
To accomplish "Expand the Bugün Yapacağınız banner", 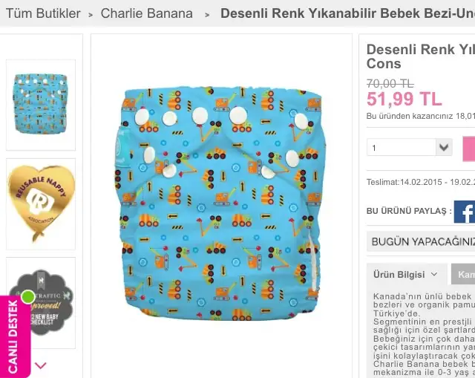I will click(421, 241).
